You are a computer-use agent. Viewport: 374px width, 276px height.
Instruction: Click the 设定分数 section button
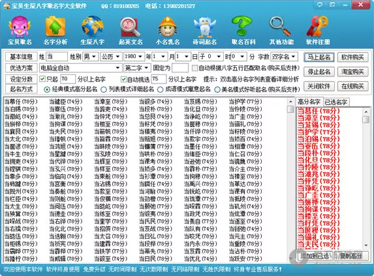coord(21,79)
